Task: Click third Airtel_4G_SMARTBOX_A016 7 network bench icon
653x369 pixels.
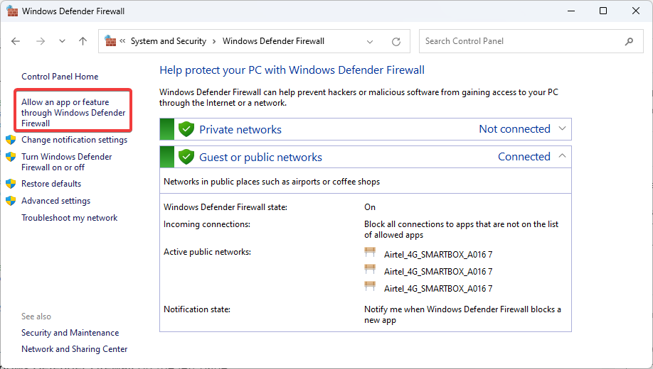Action: (370, 286)
